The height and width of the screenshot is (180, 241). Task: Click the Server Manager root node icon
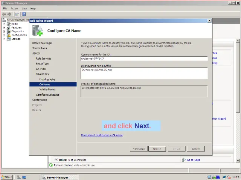(x=4, y=20)
